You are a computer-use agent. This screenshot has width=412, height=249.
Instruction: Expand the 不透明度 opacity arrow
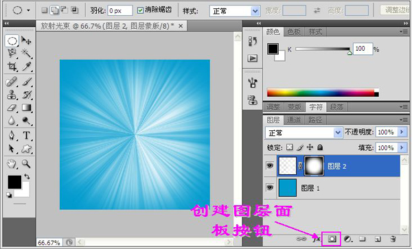pyautogui.click(x=402, y=132)
